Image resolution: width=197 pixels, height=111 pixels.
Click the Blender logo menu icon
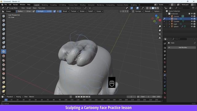(x=2, y=5)
